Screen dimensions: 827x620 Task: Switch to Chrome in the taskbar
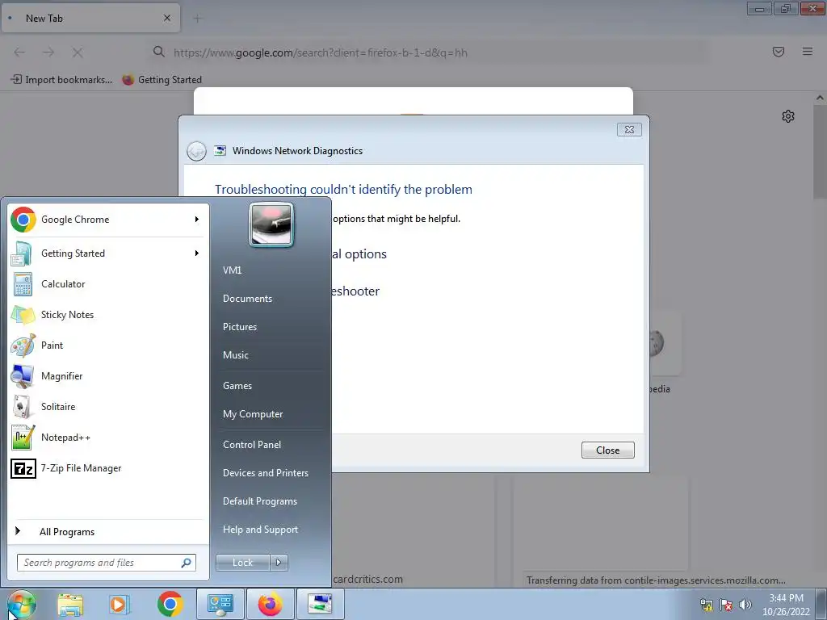(x=170, y=604)
